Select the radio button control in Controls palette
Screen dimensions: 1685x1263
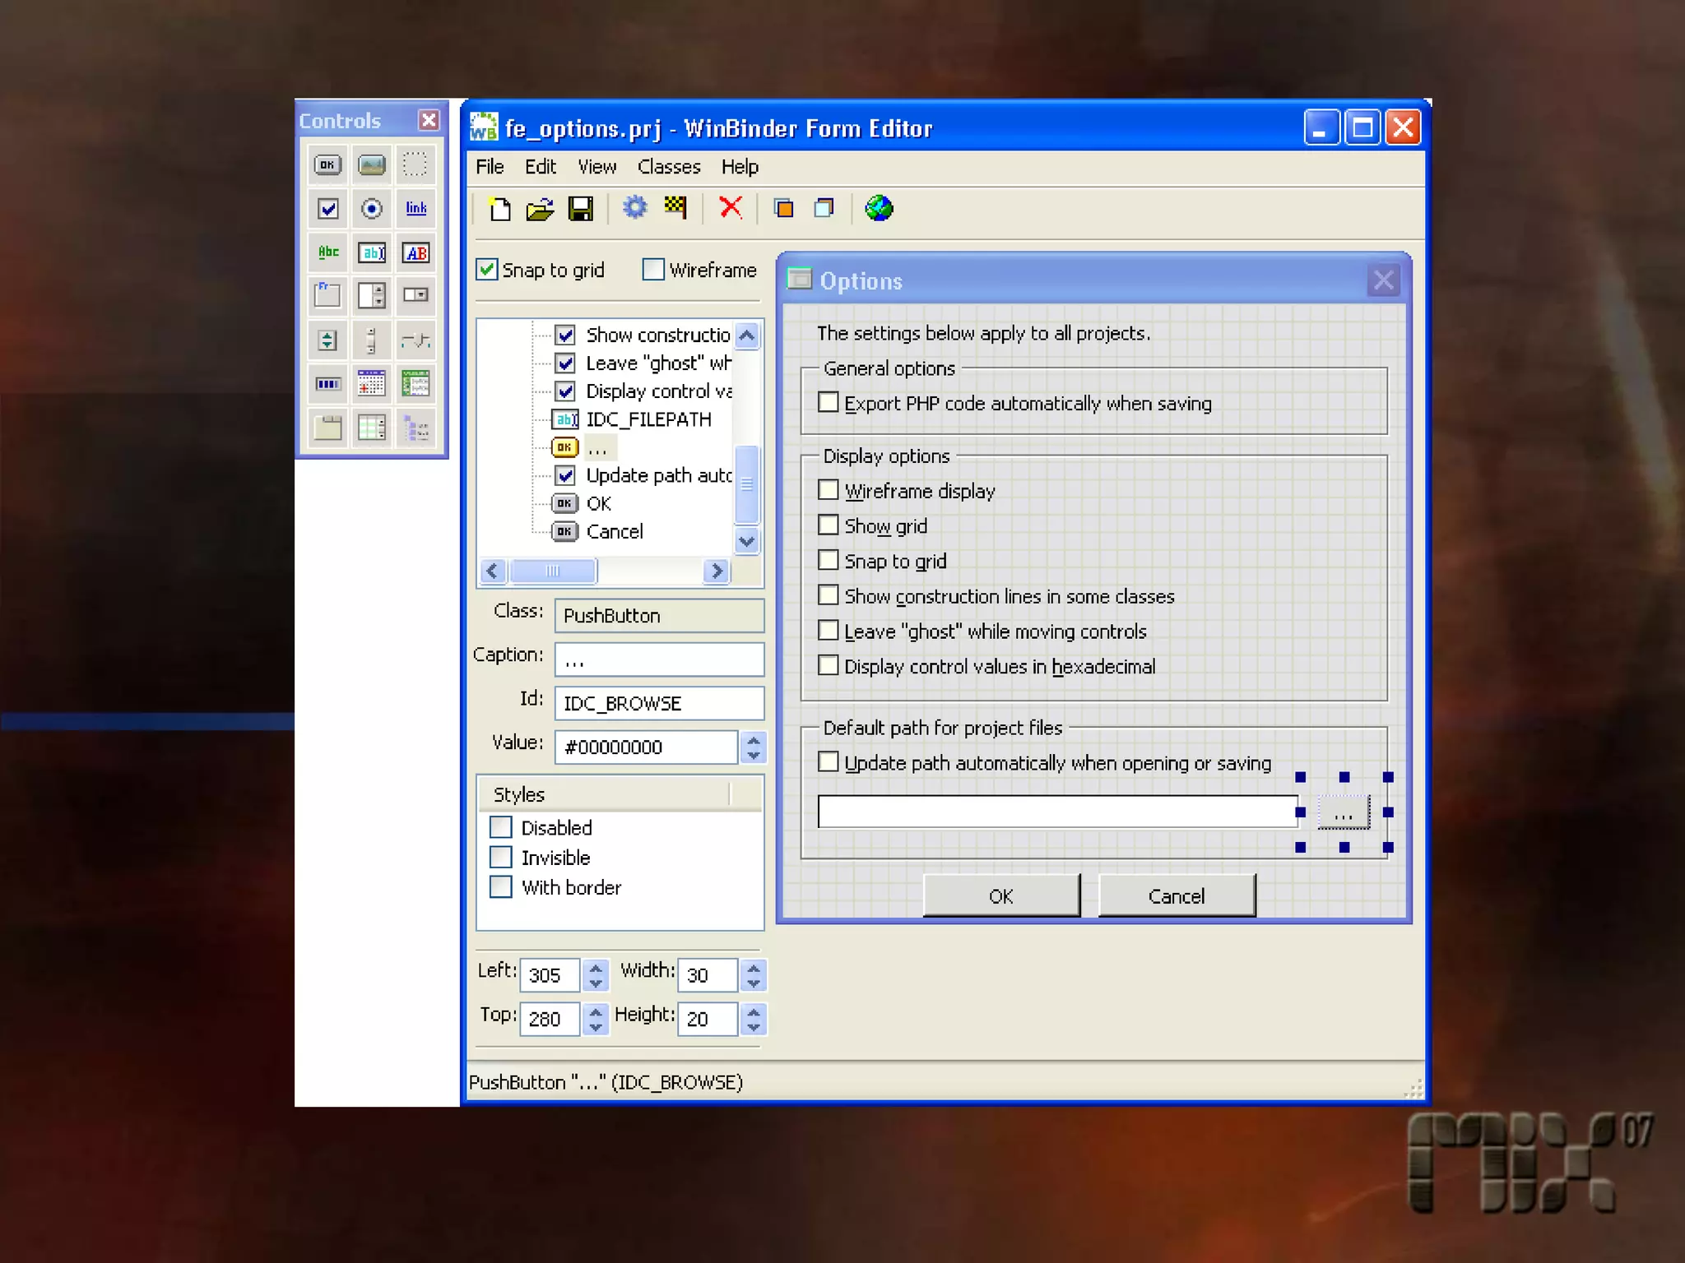[x=372, y=209]
